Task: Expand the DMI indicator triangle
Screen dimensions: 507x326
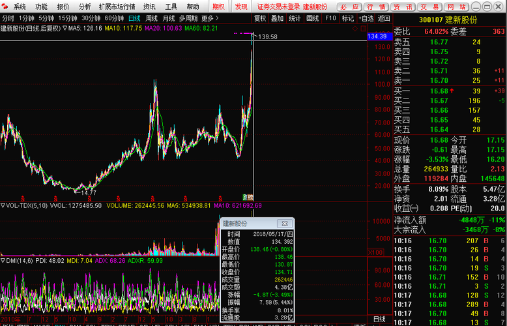Action: 3,261
